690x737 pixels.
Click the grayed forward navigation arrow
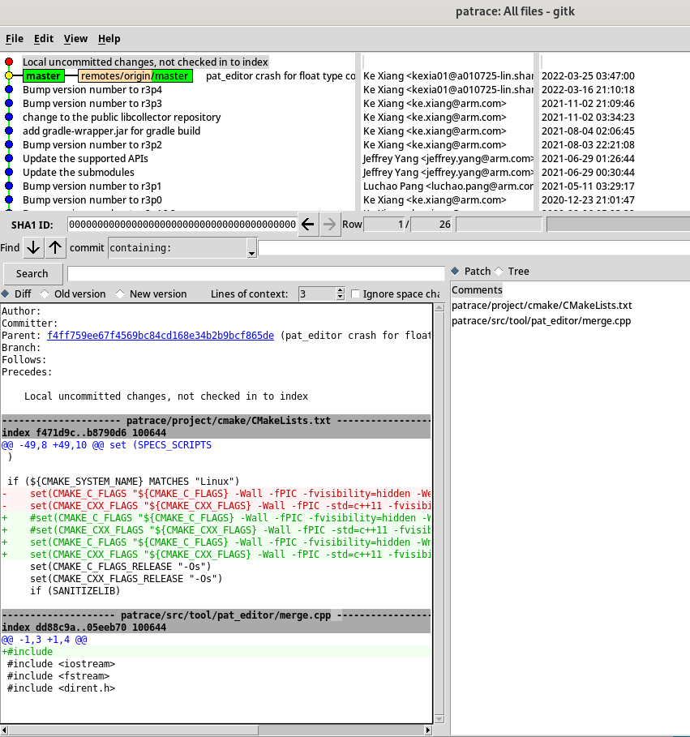click(329, 224)
